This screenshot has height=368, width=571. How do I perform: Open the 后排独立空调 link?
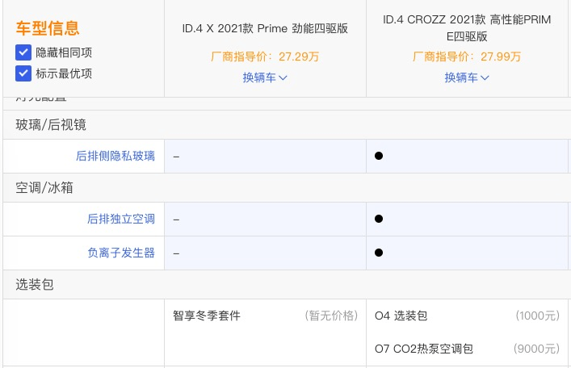click(121, 220)
